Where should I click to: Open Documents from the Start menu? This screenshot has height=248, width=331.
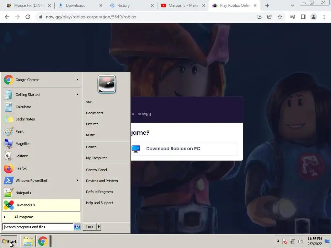pos(95,113)
